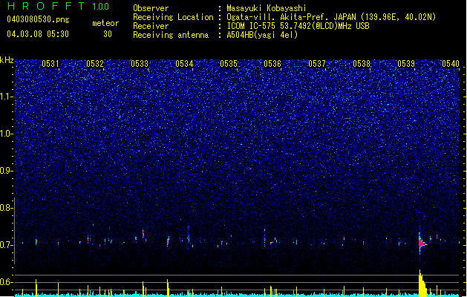
Task: Click the Ogata-vill. Akita-Pref. JAPAN location text
Action: 331,17
